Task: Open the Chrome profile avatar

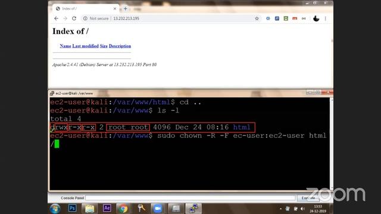Action: click(316, 18)
